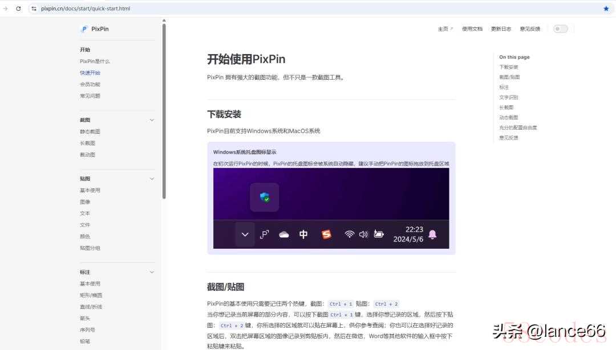Click the Windows Security shield icon
The width and height of the screenshot is (616, 350).
[265, 197]
